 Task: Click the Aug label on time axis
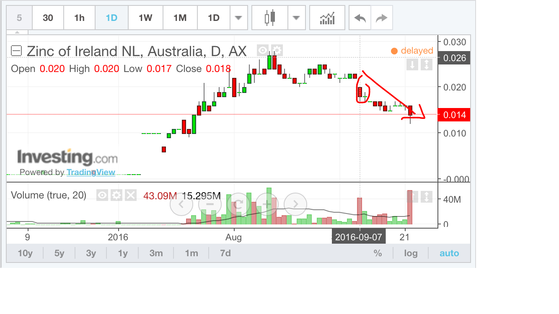[233, 237]
